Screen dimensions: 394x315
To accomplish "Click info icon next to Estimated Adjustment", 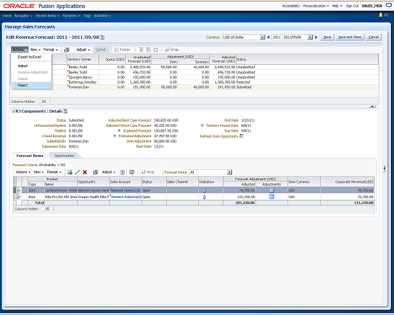I will (115, 136).
